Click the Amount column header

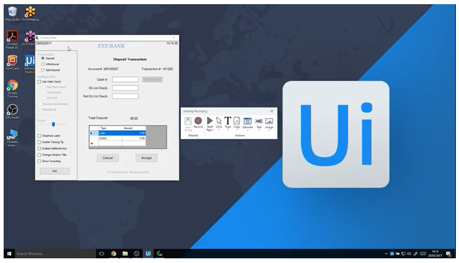(x=134, y=128)
